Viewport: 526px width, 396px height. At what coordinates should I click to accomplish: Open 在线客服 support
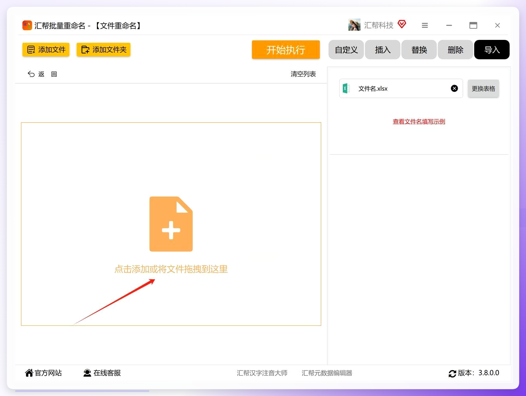point(102,373)
